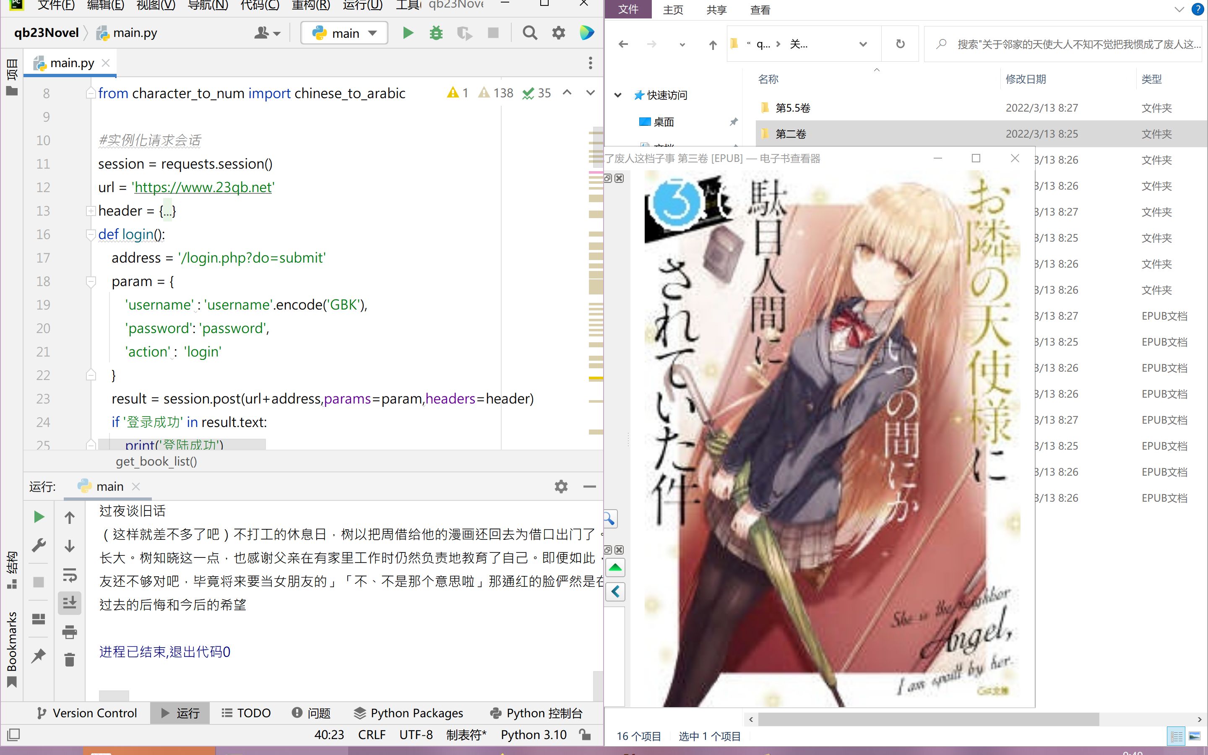The image size is (1208, 755).
Task: Click the Run button to execute script
Action: click(x=407, y=32)
